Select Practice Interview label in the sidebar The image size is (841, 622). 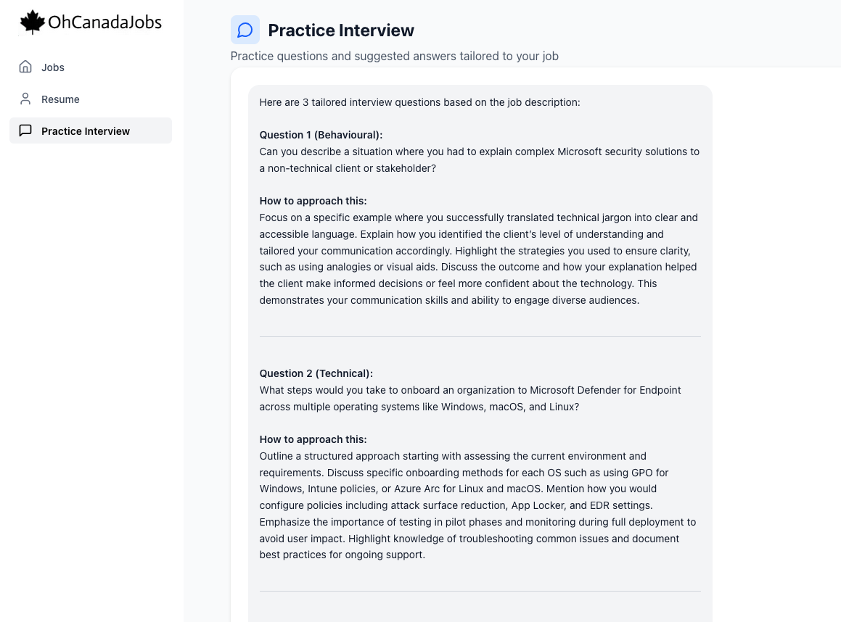pyautogui.click(x=86, y=131)
